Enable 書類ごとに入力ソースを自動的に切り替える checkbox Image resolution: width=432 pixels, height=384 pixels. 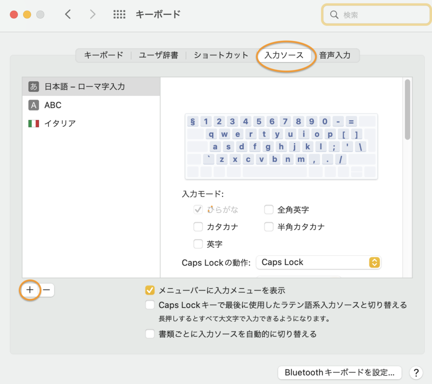point(150,334)
